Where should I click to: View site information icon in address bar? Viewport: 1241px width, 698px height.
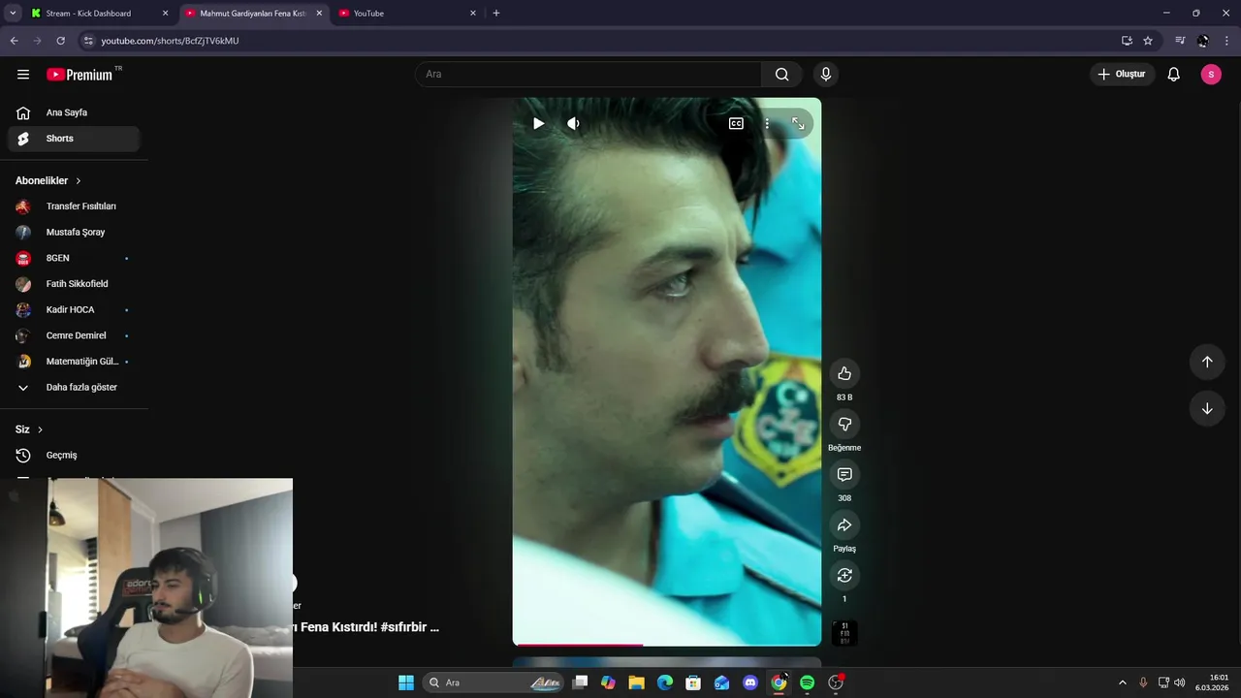coord(88,41)
